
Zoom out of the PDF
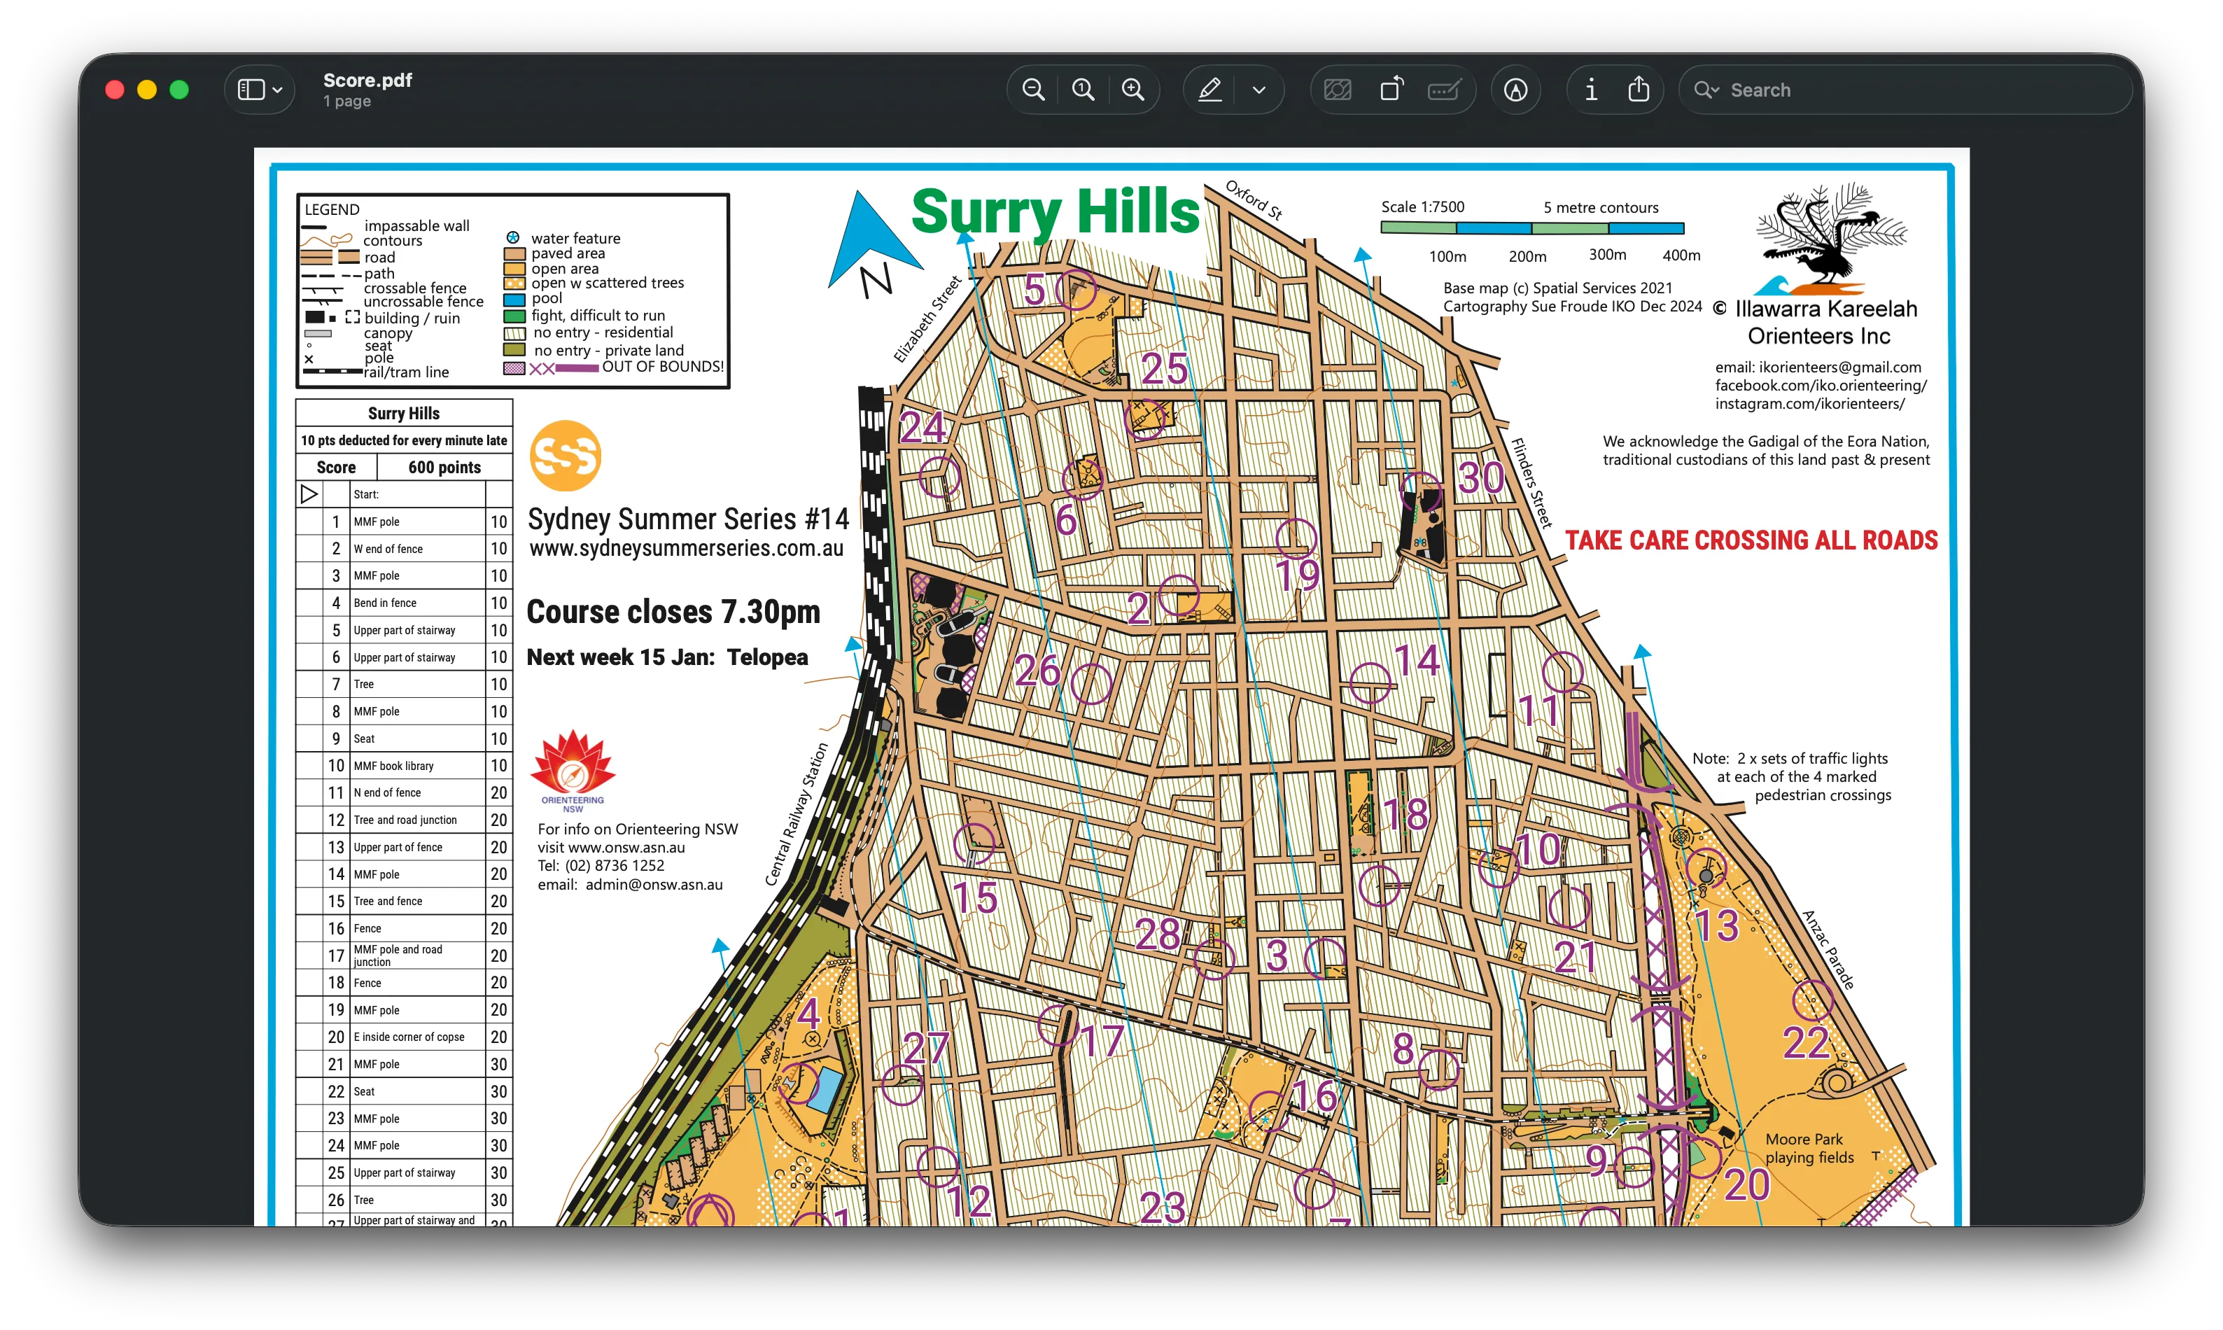tap(1033, 90)
